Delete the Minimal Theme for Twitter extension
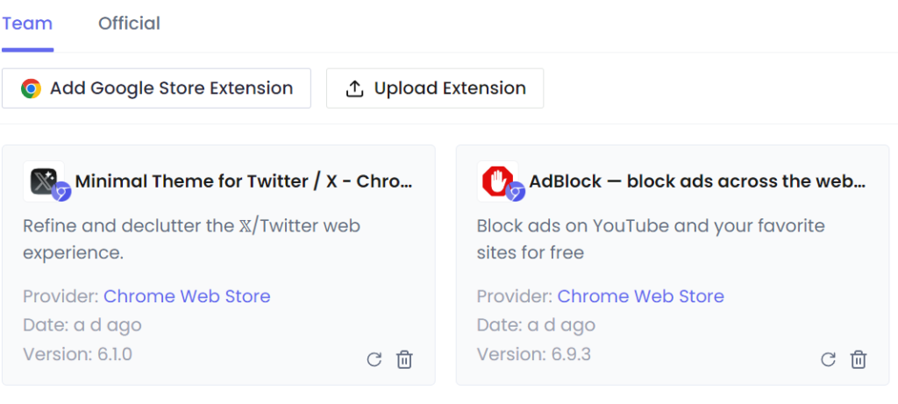Viewport: 898px width, 404px height. [x=404, y=359]
